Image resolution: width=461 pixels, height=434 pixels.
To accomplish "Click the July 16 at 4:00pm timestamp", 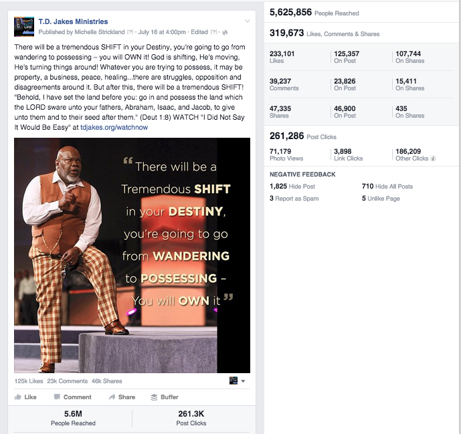I will click(162, 32).
